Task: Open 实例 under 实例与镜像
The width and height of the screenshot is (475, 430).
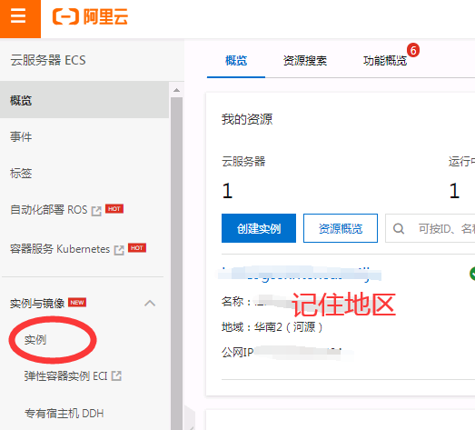Action: tap(35, 340)
